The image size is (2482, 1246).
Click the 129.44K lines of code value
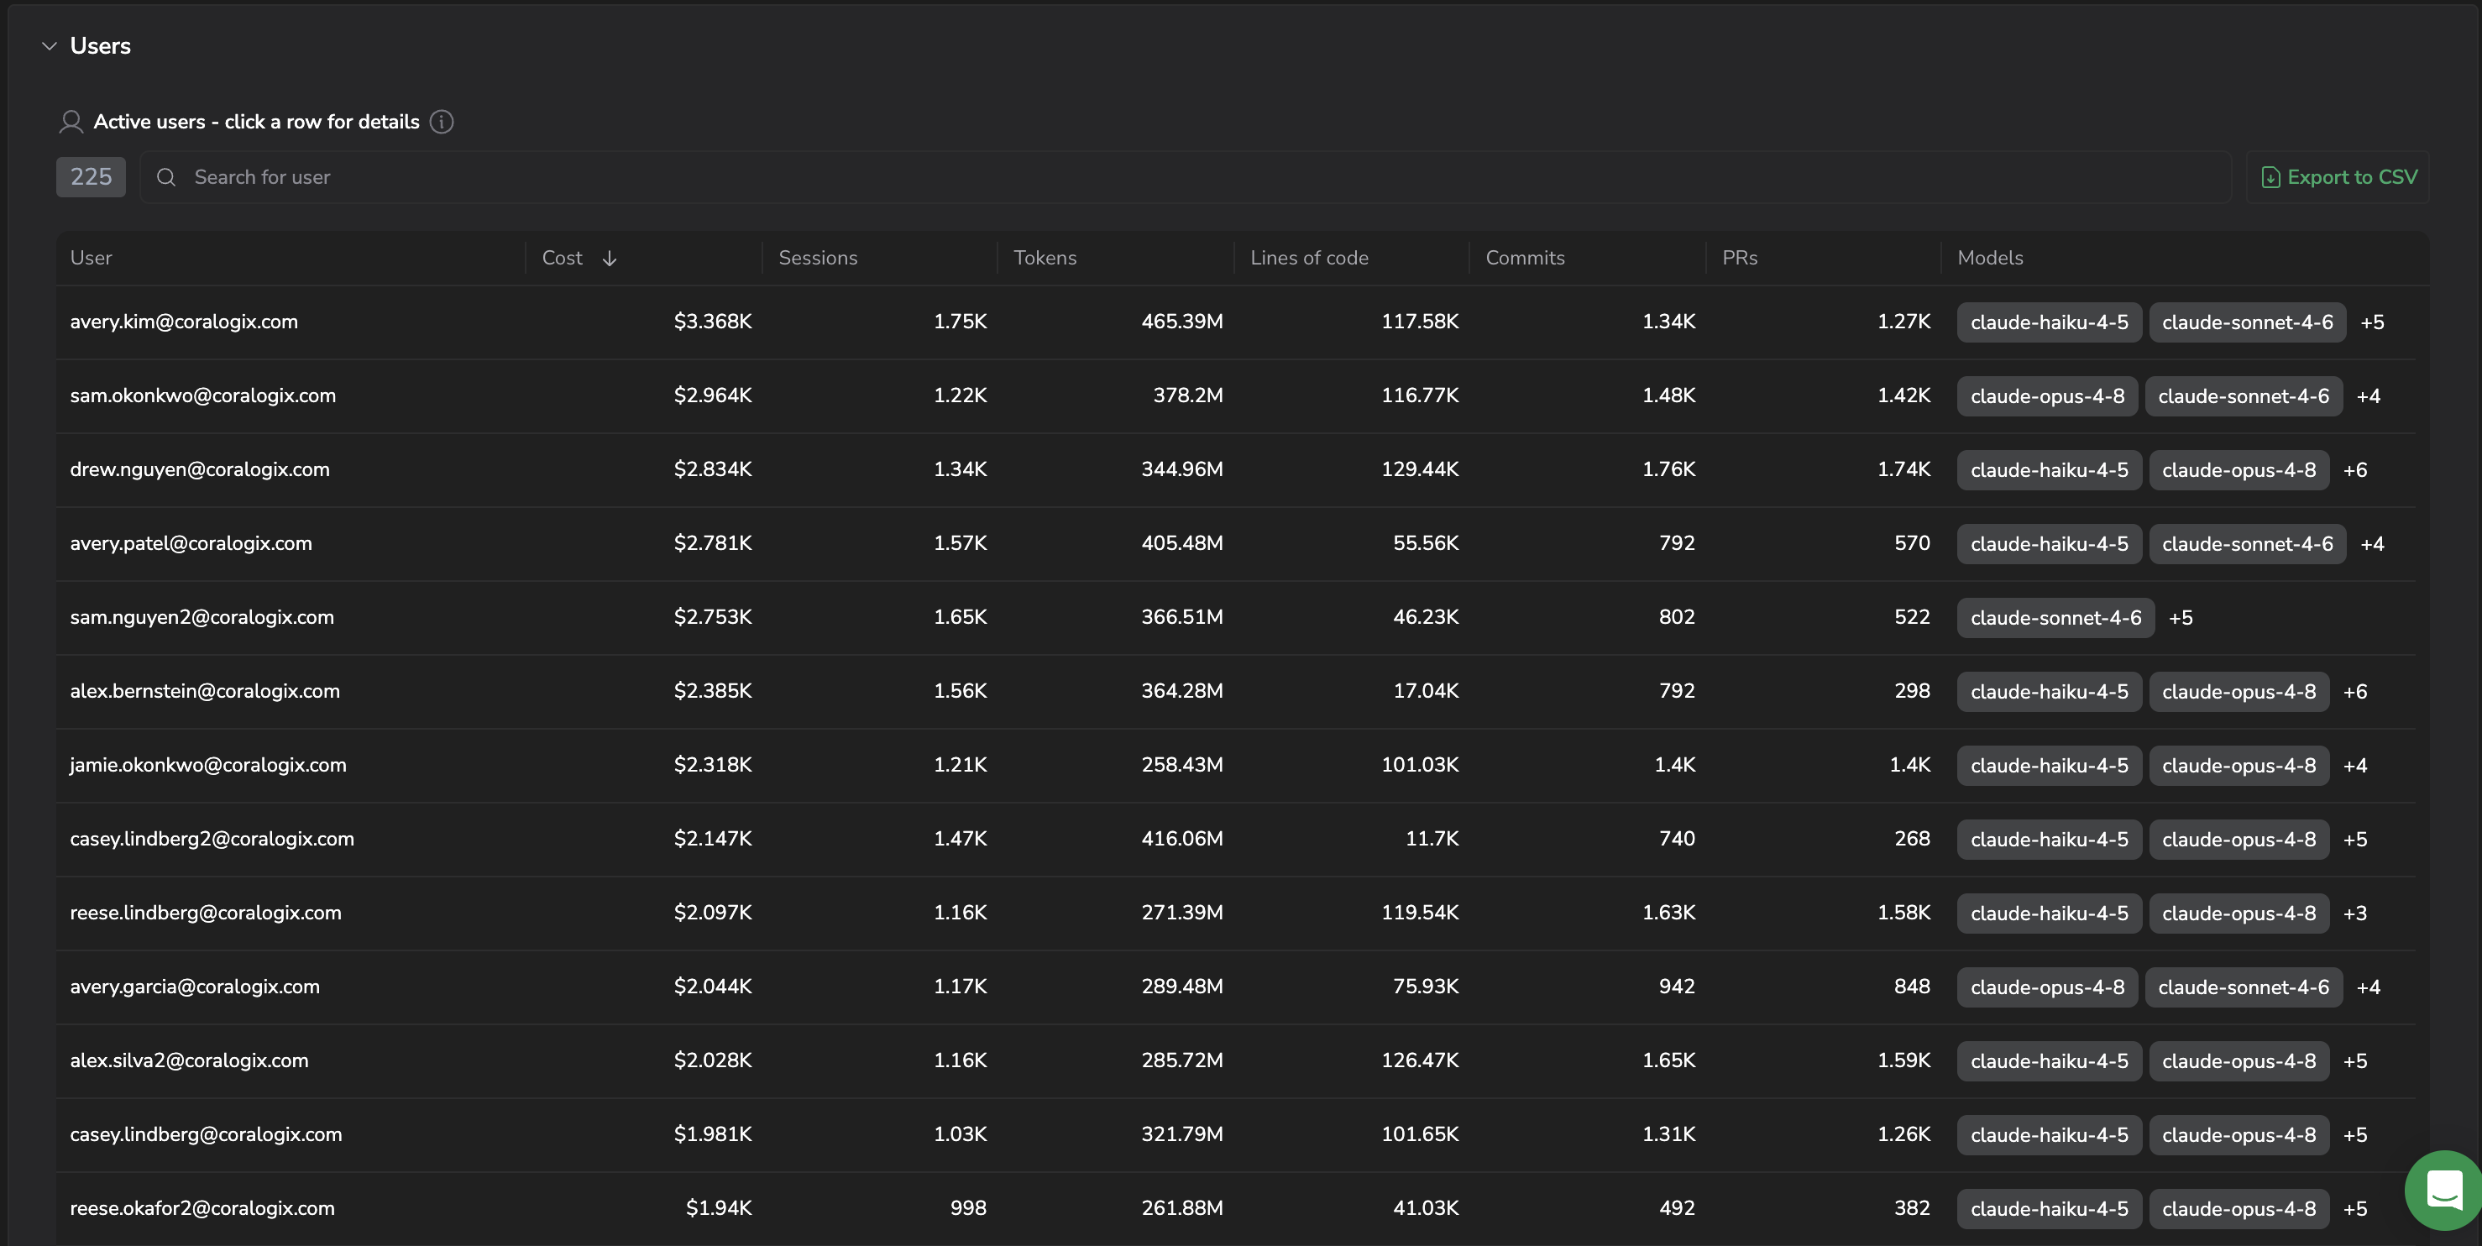[1420, 469]
